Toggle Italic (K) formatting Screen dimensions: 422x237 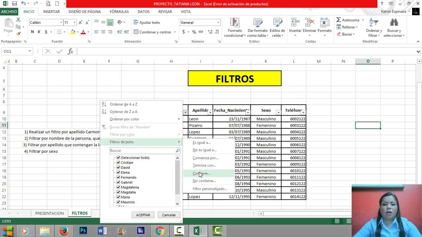39,32
